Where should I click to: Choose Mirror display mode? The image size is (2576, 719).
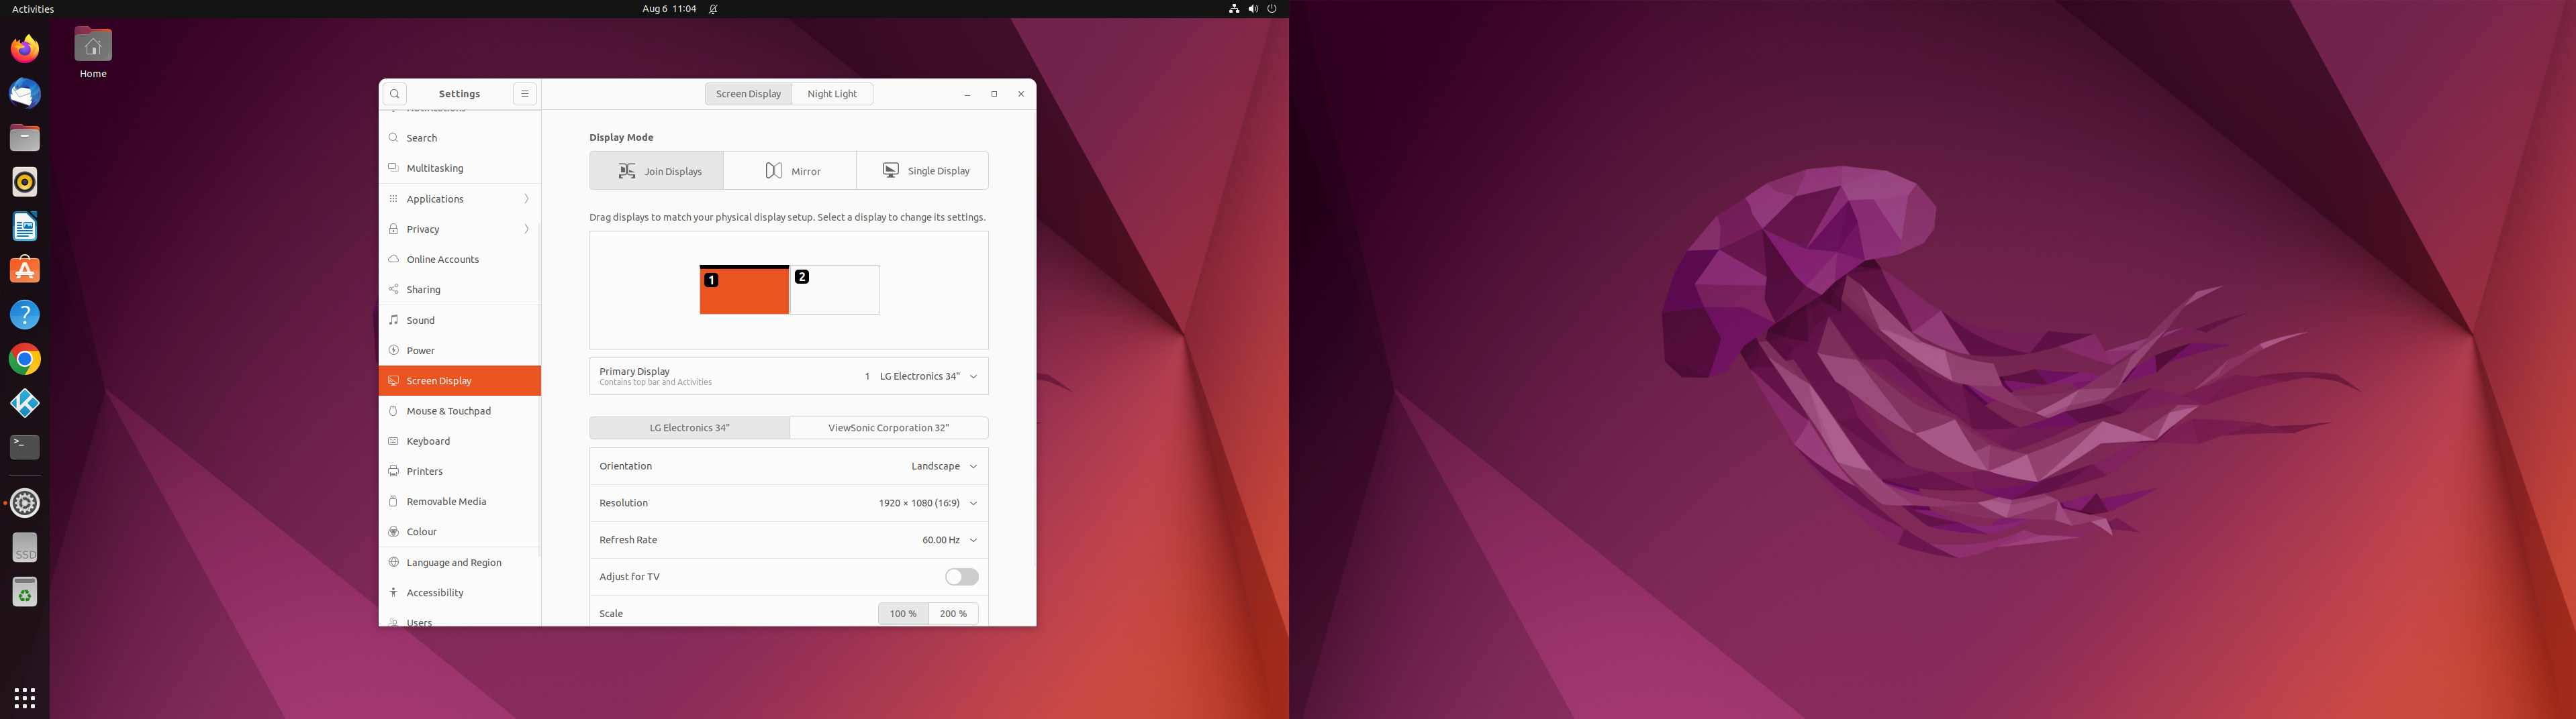pyautogui.click(x=790, y=171)
